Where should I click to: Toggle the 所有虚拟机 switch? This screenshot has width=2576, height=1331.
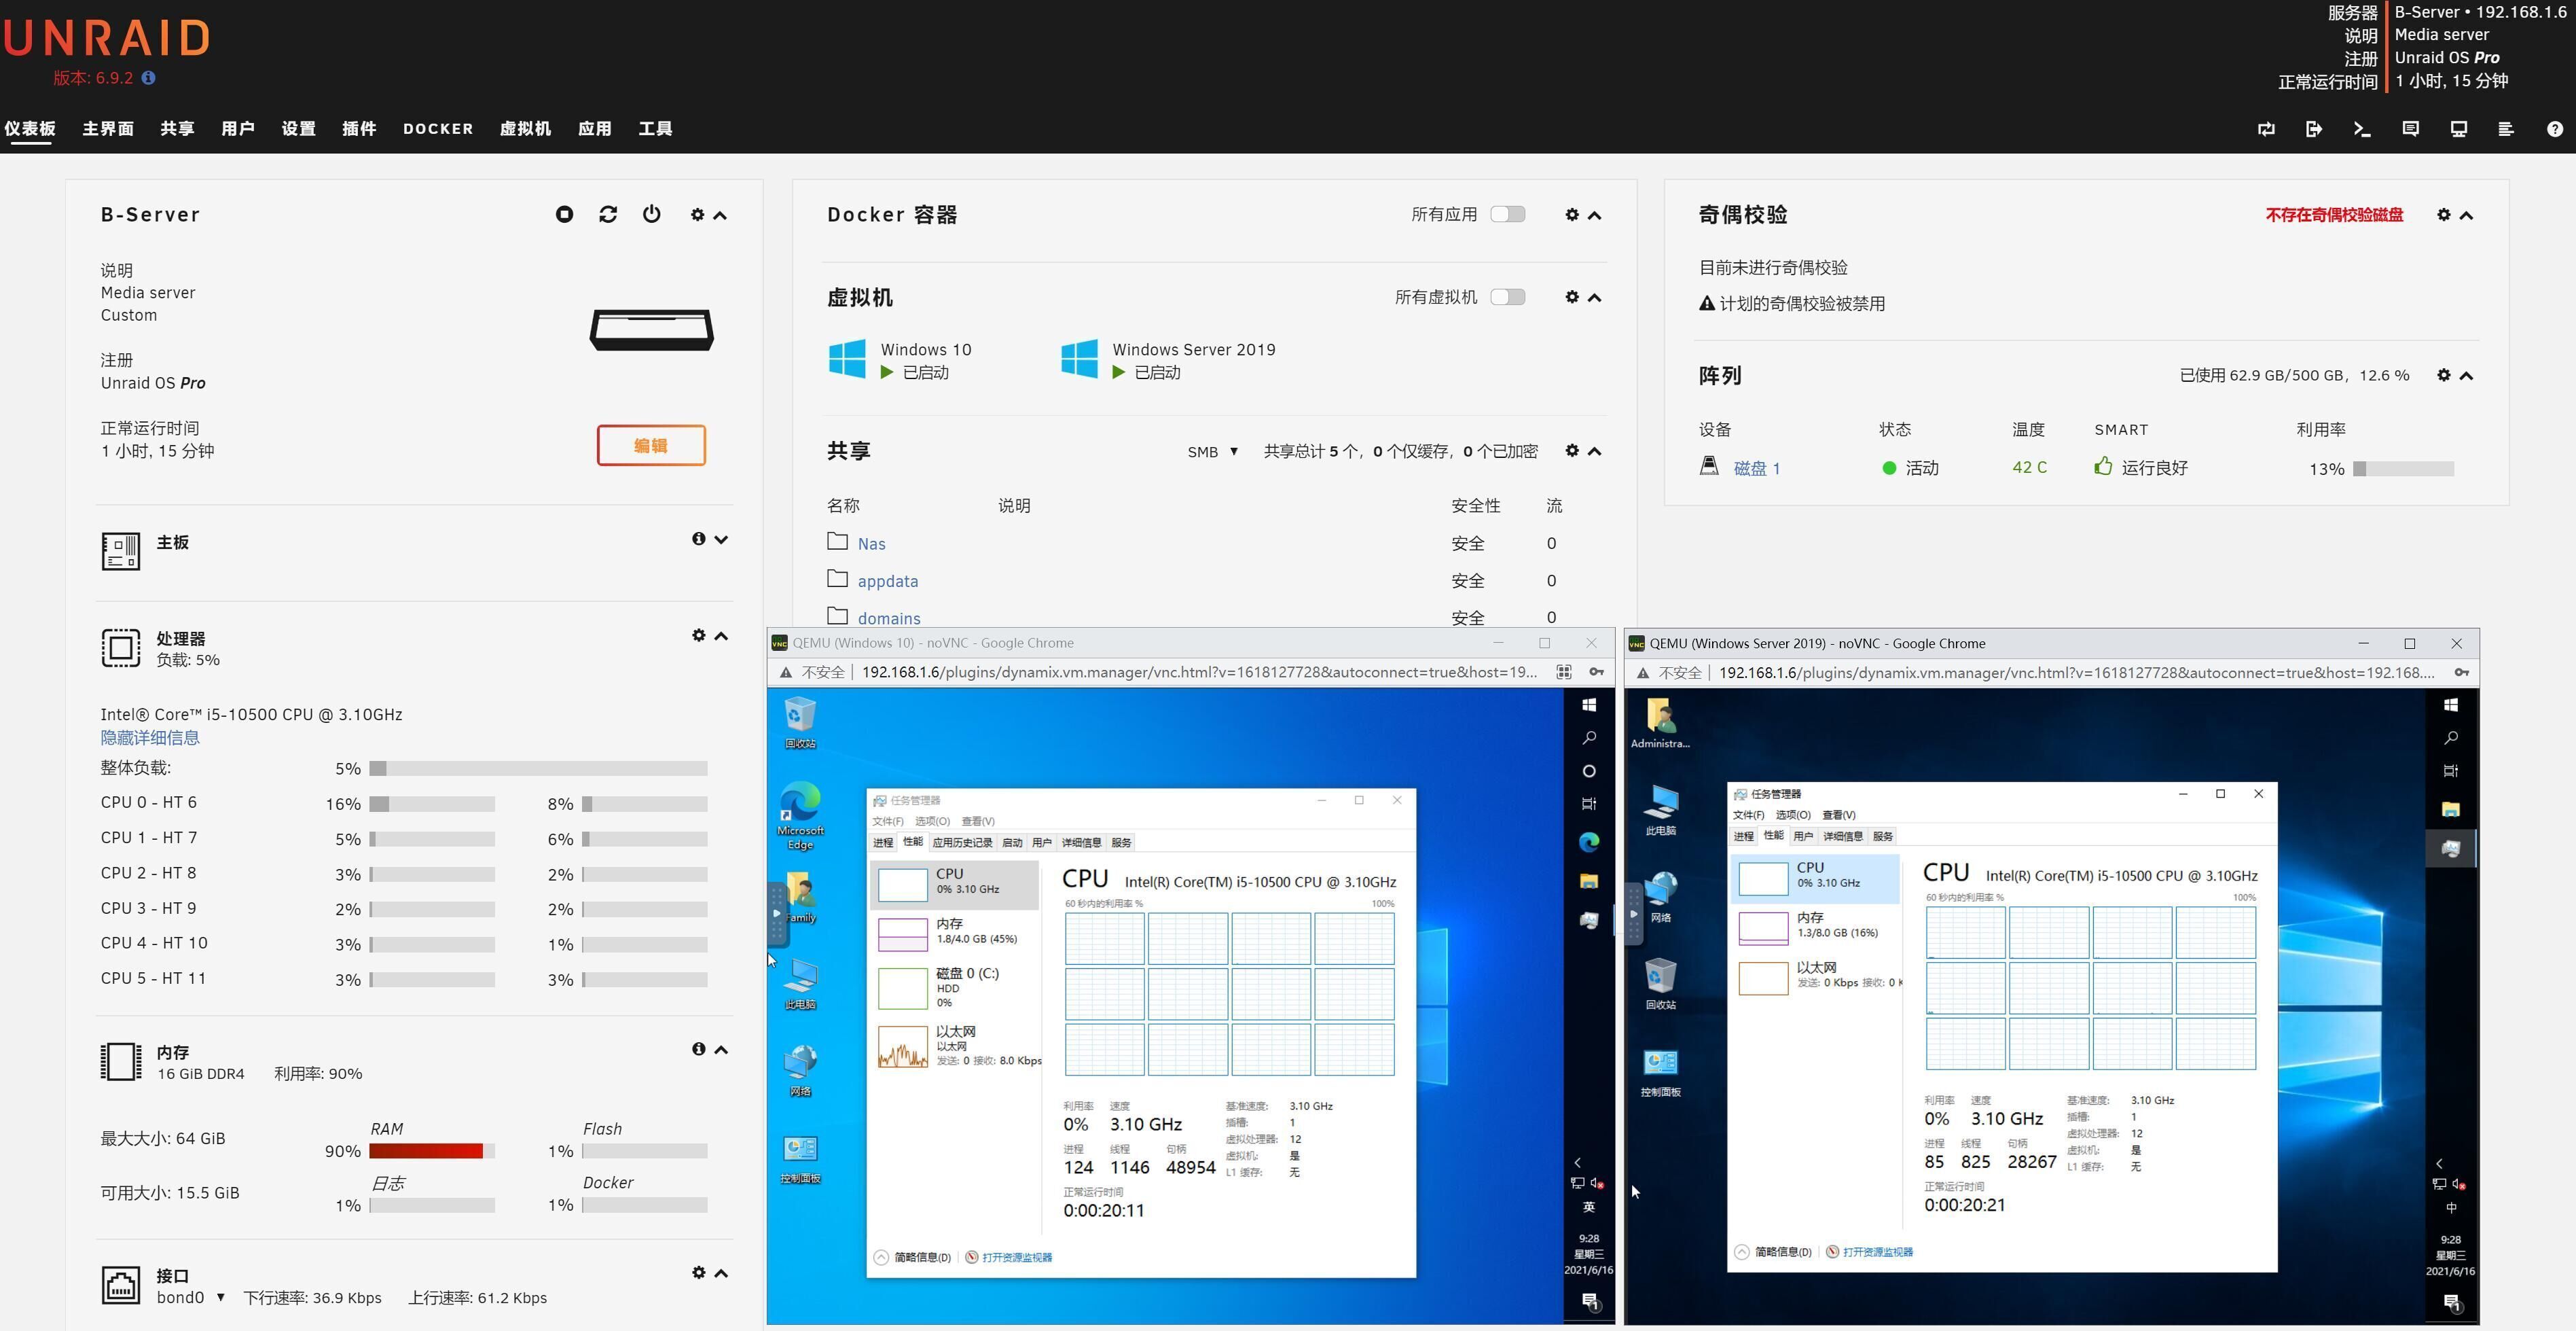[1507, 297]
